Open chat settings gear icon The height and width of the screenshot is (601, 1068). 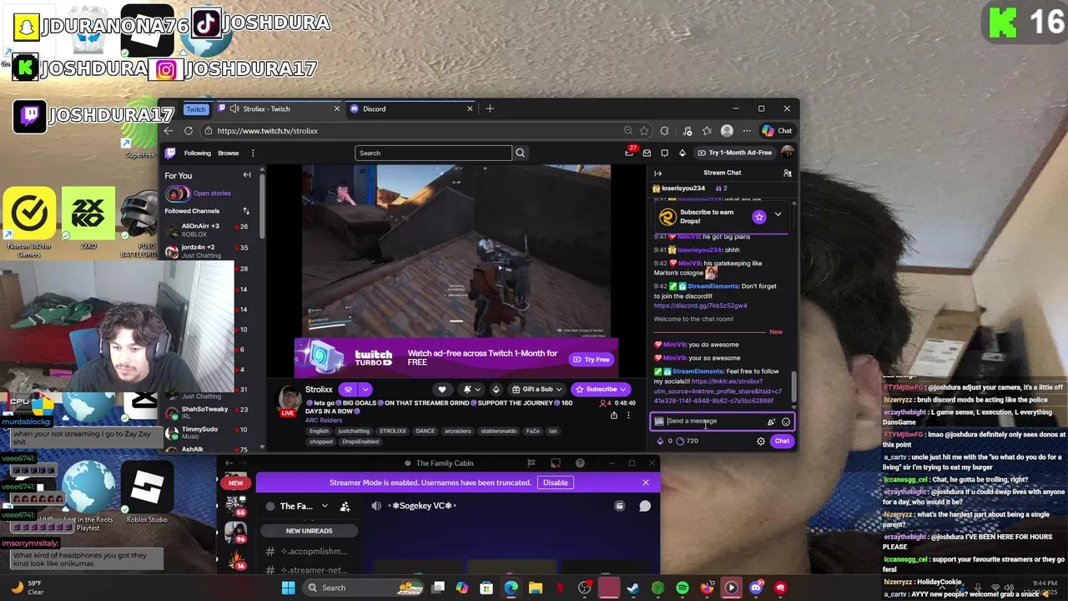pyautogui.click(x=760, y=441)
